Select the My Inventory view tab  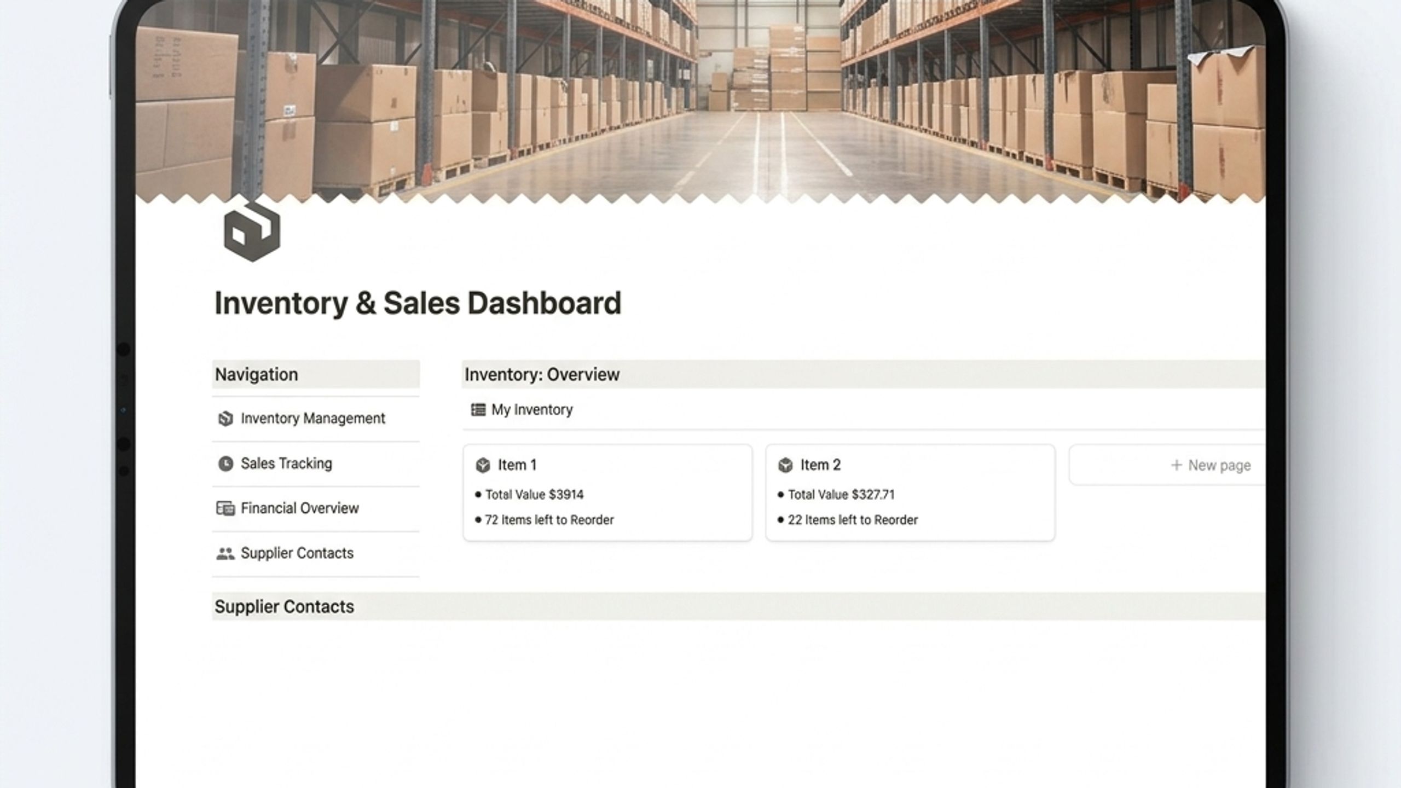[522, 410]
